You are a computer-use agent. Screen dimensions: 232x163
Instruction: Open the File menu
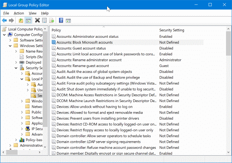(6, 13)
